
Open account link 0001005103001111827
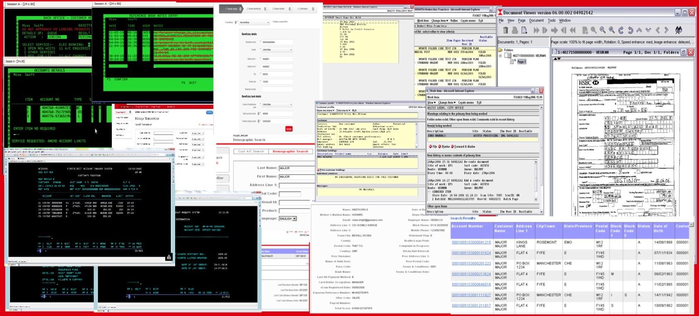point(471,295)
